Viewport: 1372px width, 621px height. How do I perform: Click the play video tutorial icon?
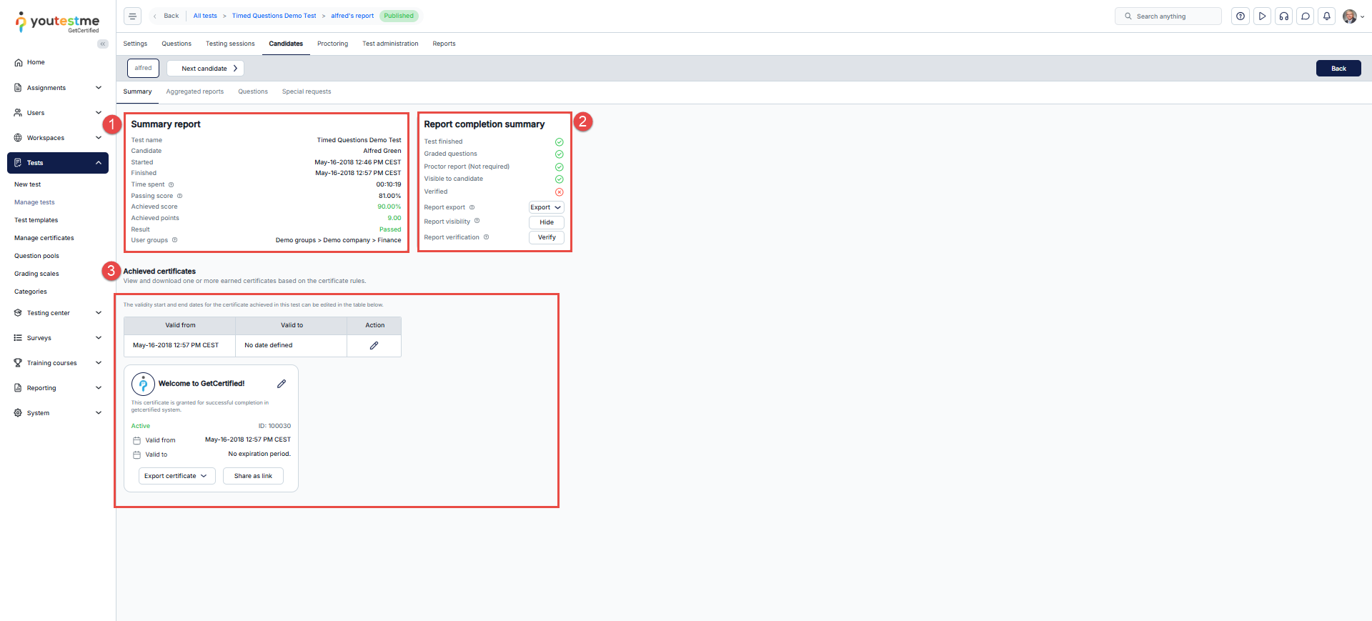click(x=1262, y=16)
